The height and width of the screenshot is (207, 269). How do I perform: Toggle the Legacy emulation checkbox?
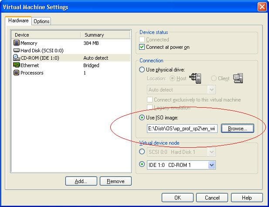150,107
